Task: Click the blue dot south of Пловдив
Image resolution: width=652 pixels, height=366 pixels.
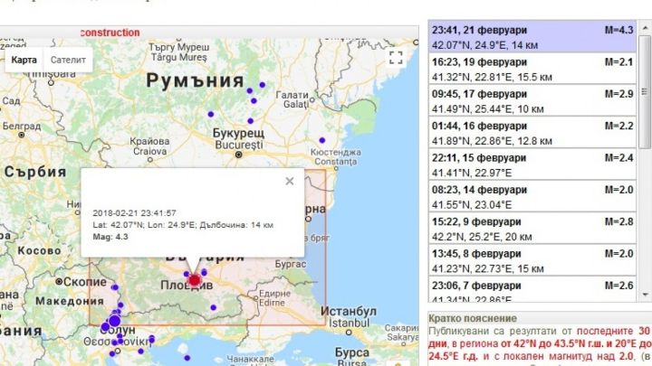Action: [x=213, y=307]
